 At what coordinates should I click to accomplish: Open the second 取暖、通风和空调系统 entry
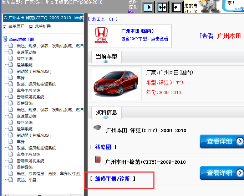click(36, 148)
